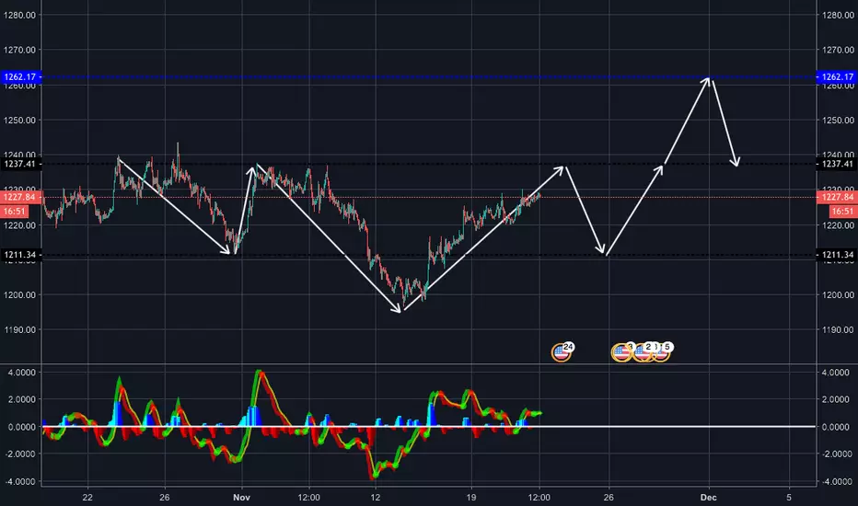
Task: Click -2.0000 on the right indicator scale
Action: tap(835, 454)
